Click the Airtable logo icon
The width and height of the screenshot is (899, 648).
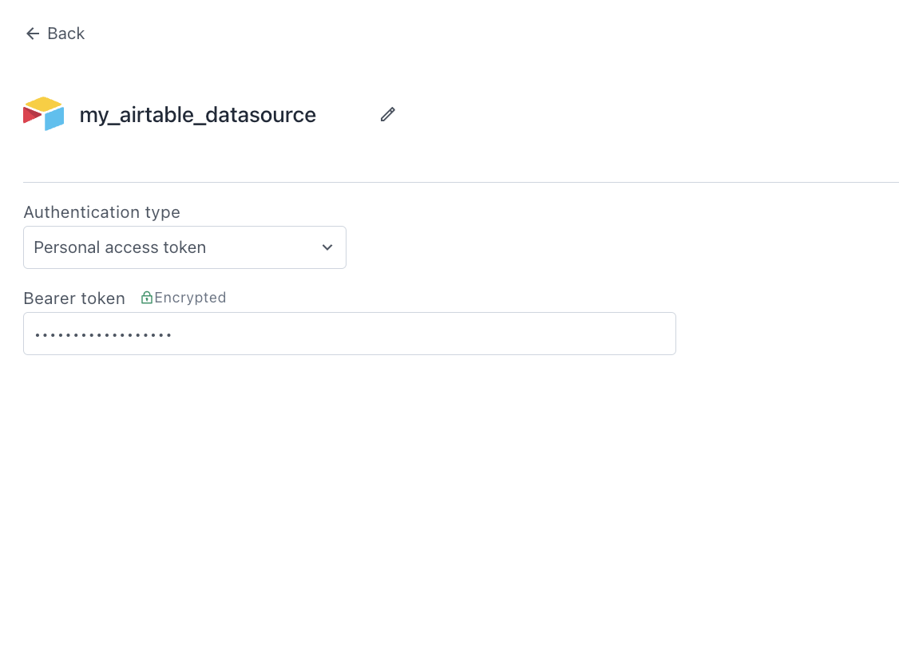click(43, 114)
